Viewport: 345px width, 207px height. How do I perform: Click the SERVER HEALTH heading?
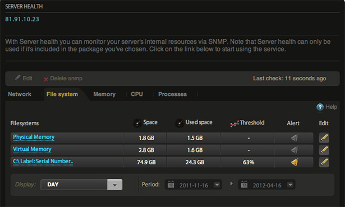24,6
